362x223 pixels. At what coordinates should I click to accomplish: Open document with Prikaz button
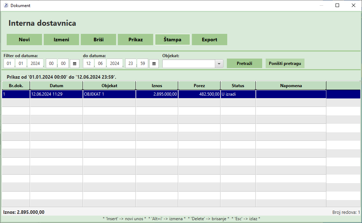(x=135, y=40)
